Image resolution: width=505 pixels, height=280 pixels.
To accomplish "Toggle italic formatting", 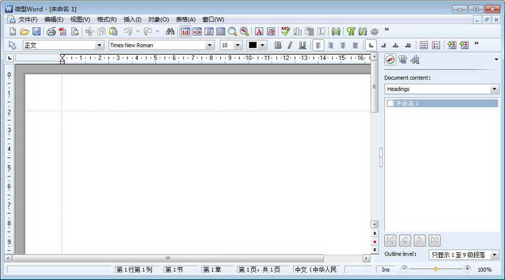I will (290, 45).
